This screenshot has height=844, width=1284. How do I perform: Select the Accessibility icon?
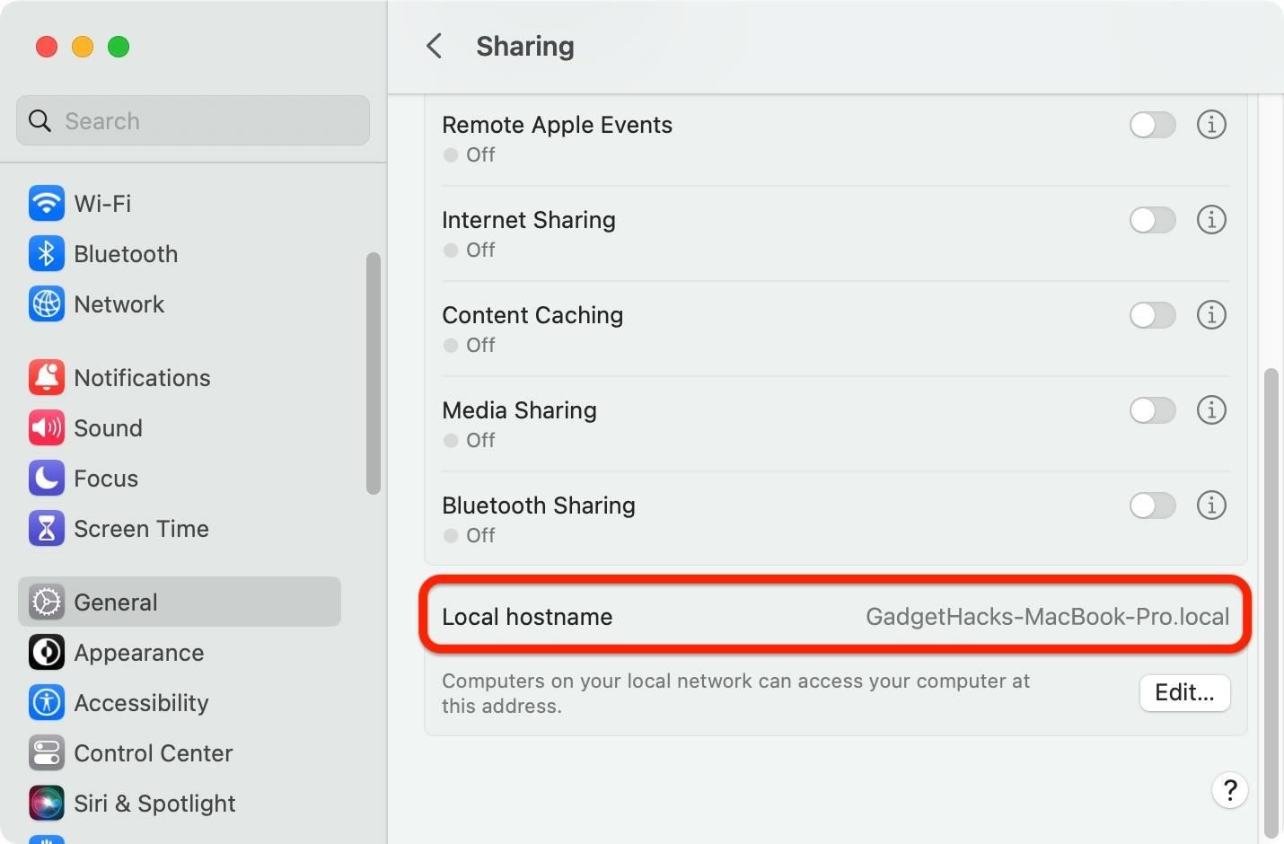[x=46, y=703]
